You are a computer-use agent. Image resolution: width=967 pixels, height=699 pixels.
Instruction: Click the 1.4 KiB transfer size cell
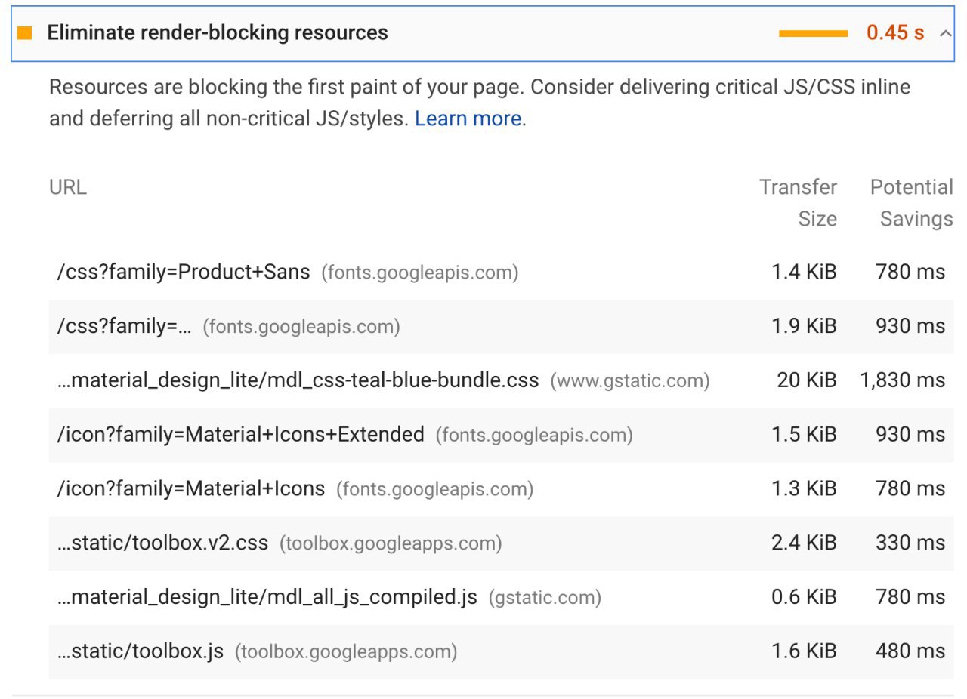[805, 272]
